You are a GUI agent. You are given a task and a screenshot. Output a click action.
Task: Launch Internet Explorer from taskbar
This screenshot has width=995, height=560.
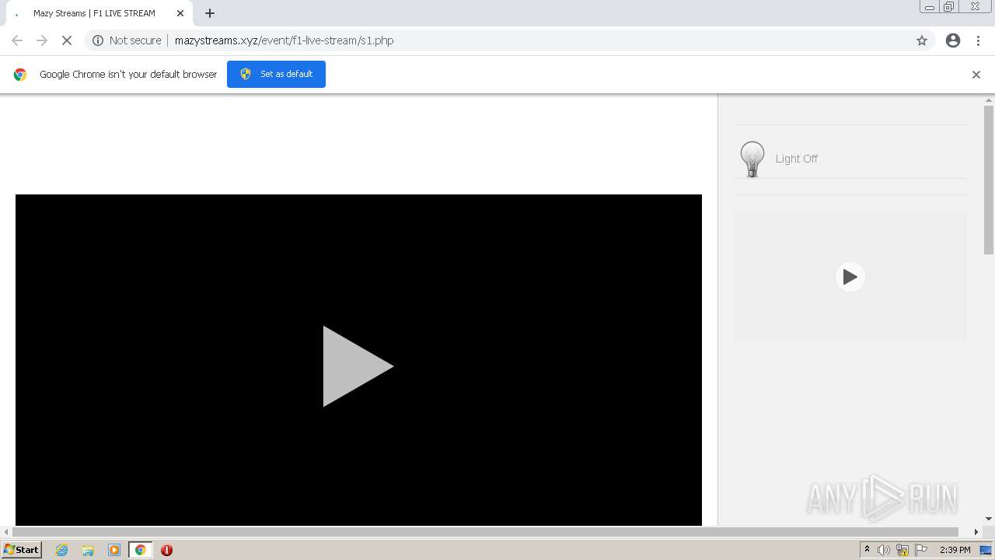tap(62, 550)
